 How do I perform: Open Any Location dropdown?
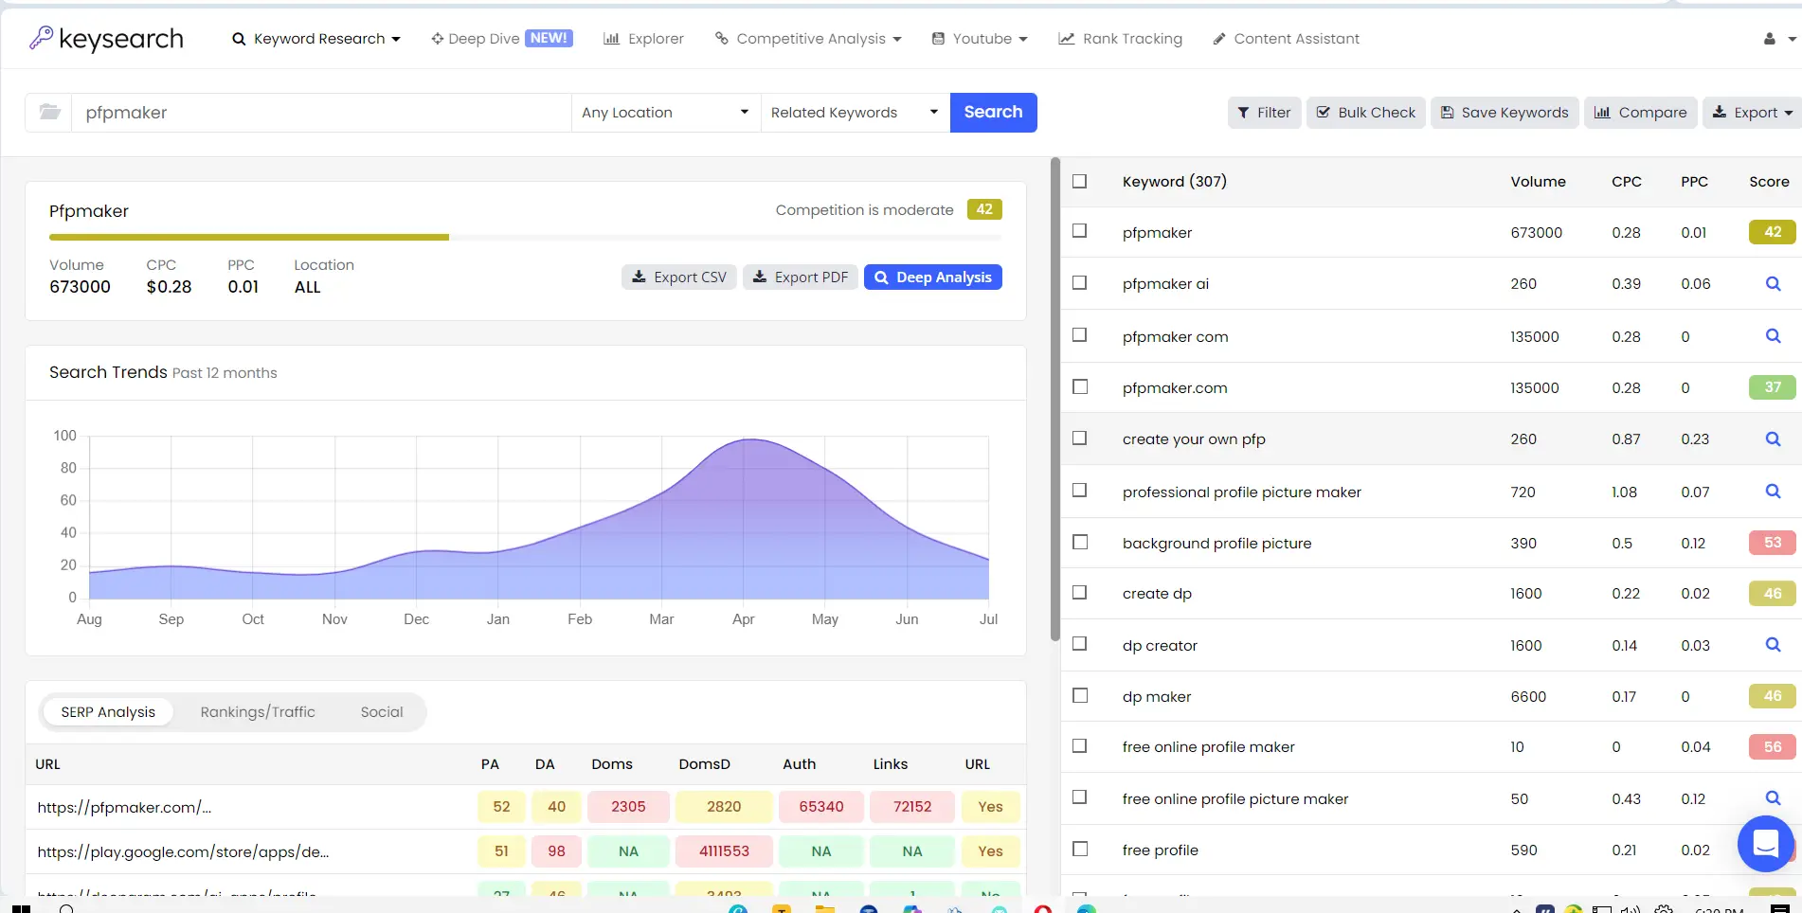pos(666,113)
